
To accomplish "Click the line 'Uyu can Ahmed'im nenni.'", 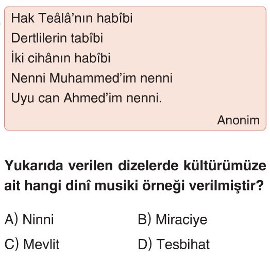I will pyautogui.click(x=87, y=98).
